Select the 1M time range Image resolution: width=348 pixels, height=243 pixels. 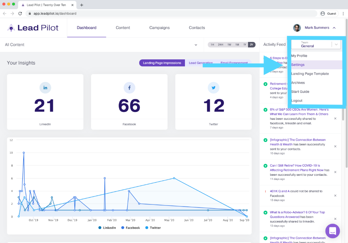click(237, 45)
